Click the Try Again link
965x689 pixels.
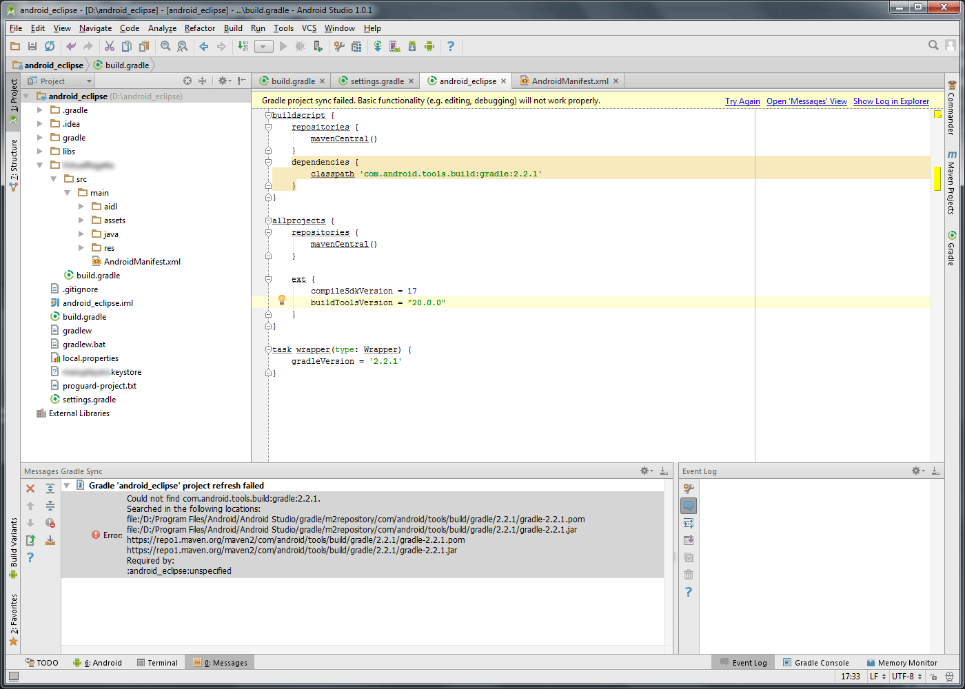point(742,101)
